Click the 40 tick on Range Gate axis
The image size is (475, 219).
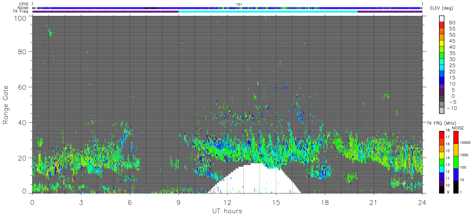[22, 122]
